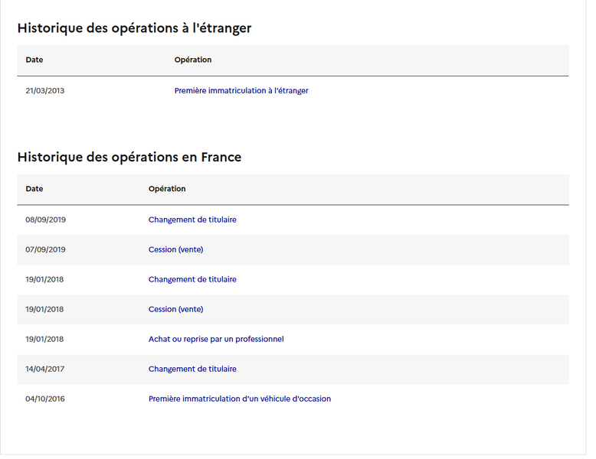Open the Première immatriculation à l'étranger link
Screen dimensions: 596x459
point(241,91)
